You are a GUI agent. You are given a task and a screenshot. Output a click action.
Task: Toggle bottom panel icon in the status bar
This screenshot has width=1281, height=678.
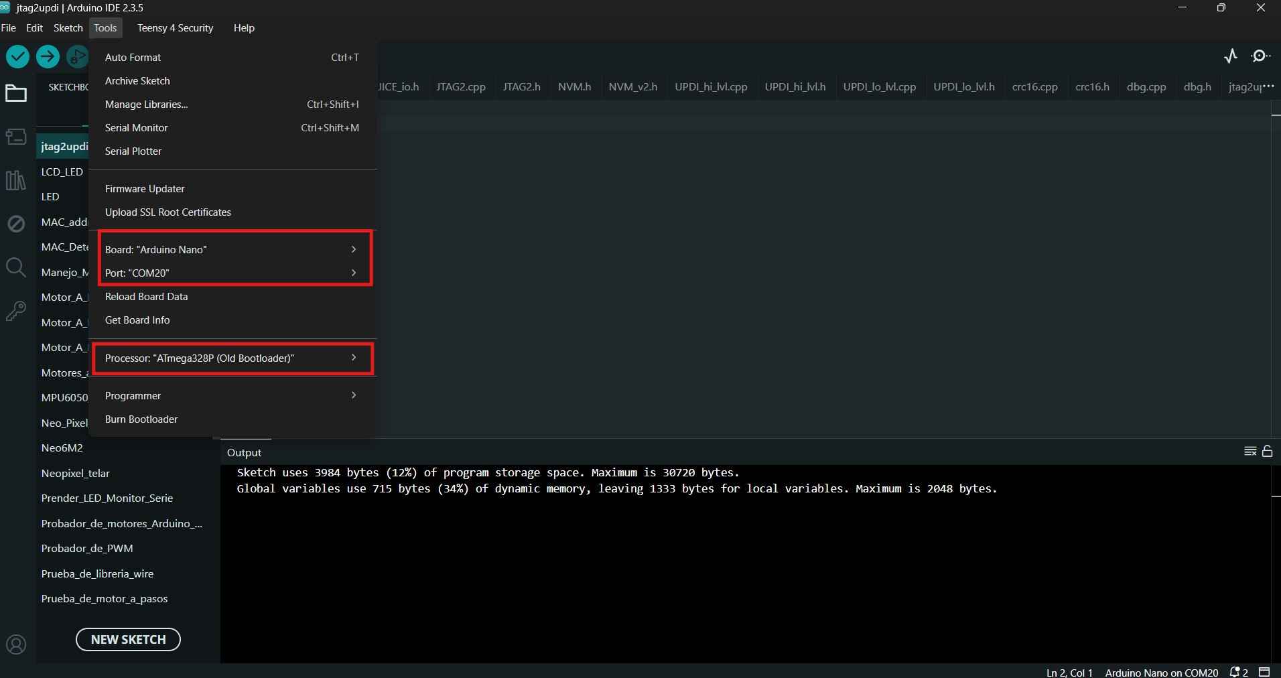tap(1264, 672)
